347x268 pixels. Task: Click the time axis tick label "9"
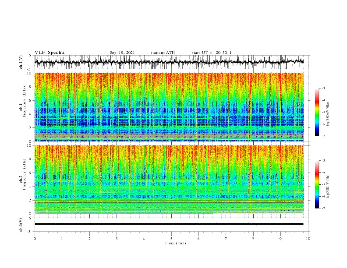point(280,239)
